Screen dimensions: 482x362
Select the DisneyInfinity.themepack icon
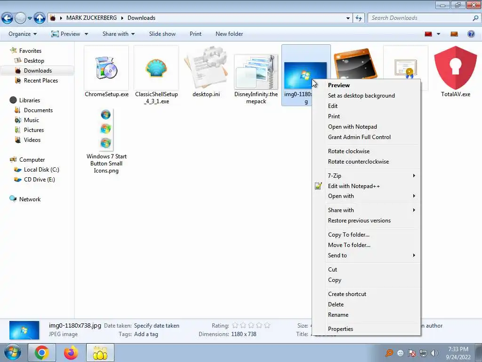coord(256,72)
